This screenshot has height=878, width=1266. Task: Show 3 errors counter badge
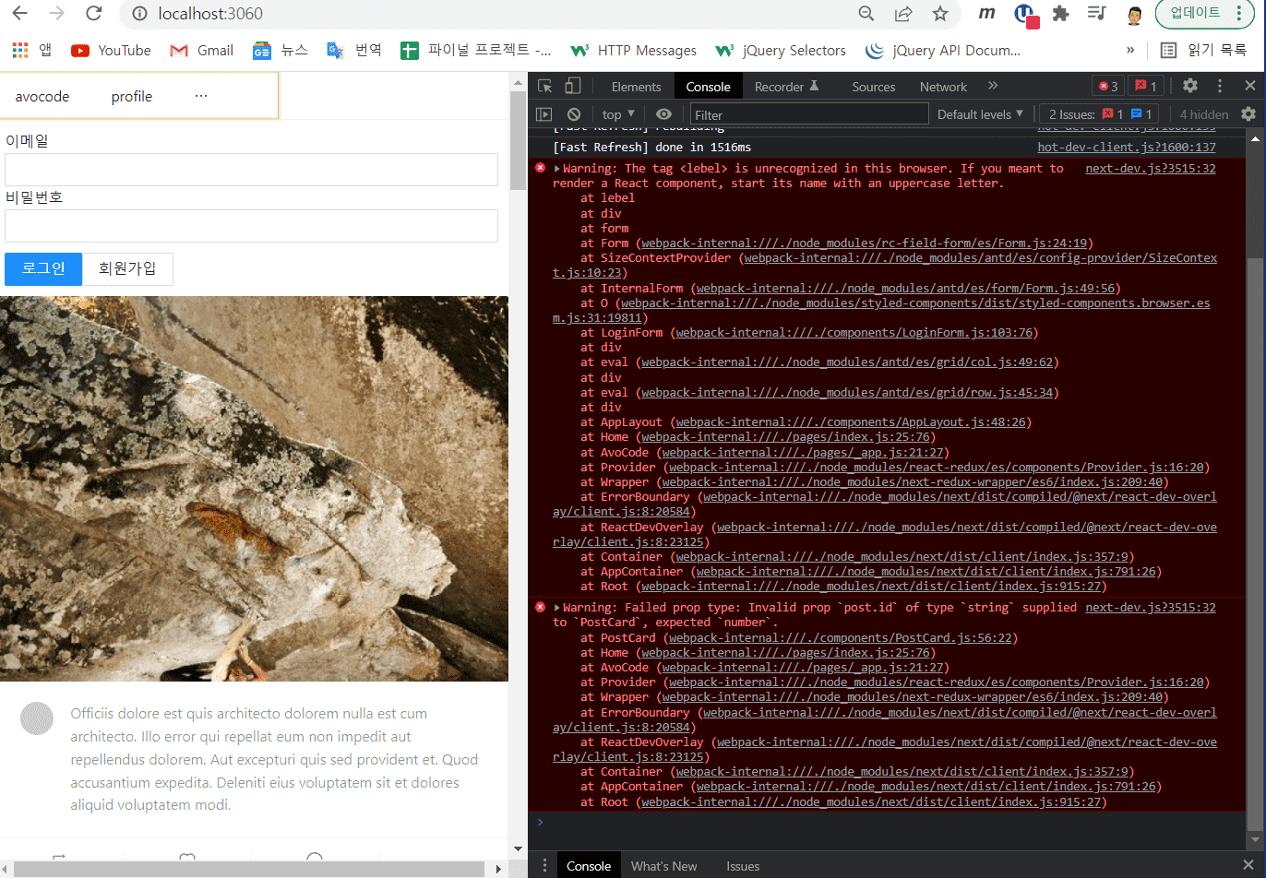coord(1108,86)
